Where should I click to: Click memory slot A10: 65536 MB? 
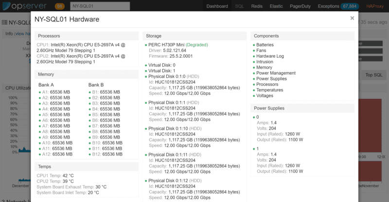(x=57, y=143)
